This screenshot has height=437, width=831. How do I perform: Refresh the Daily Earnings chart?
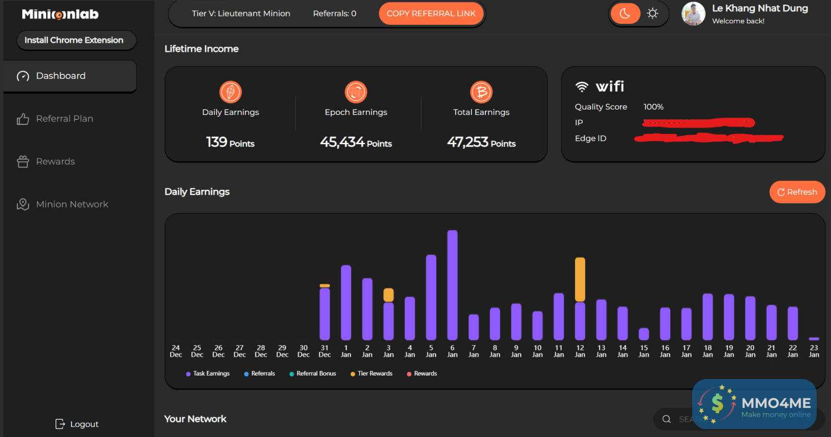[x=797, y=192]
